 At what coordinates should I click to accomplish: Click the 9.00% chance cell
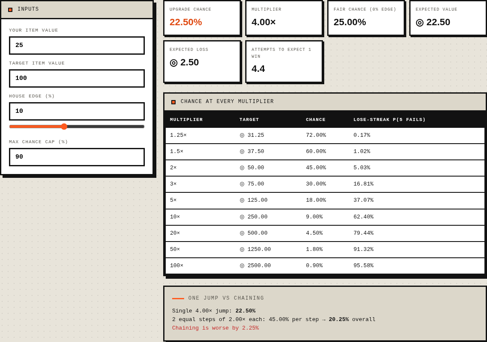[x=314, y=217]
